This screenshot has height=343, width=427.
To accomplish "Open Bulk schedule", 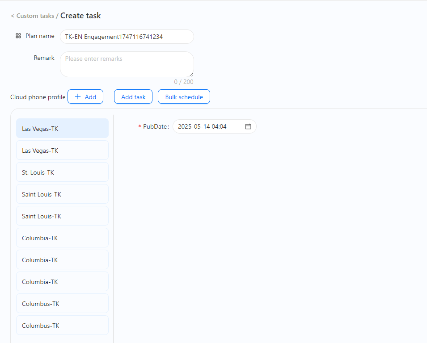I will click(x=184, y=96).
